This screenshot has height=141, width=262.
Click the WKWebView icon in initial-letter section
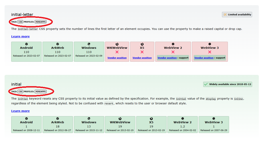(117, 44)
